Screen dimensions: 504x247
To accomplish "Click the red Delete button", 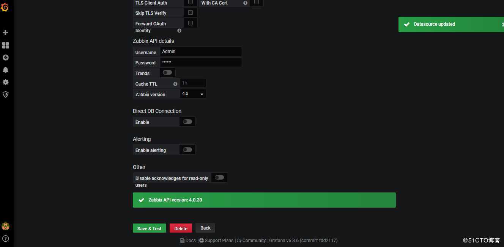I will click(181, 228).
